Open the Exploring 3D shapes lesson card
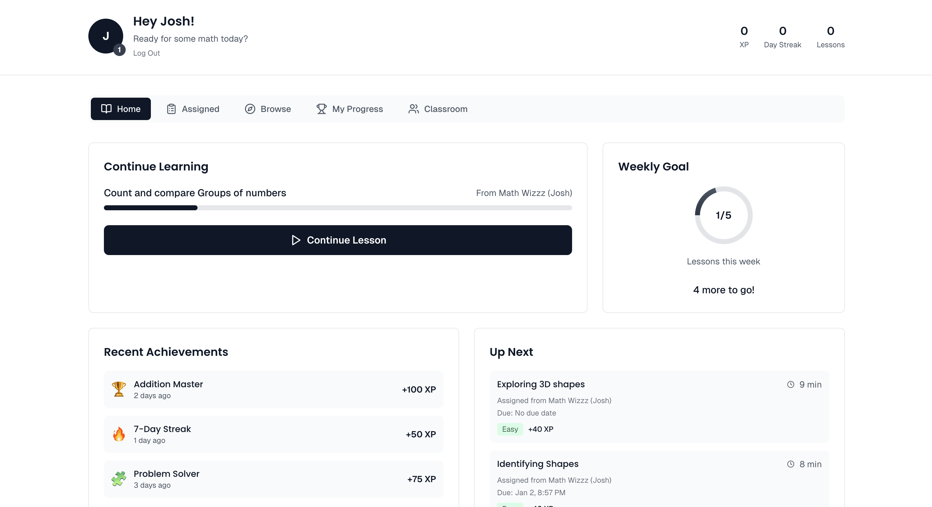932x507 pixels. click(x=659, y=406)
